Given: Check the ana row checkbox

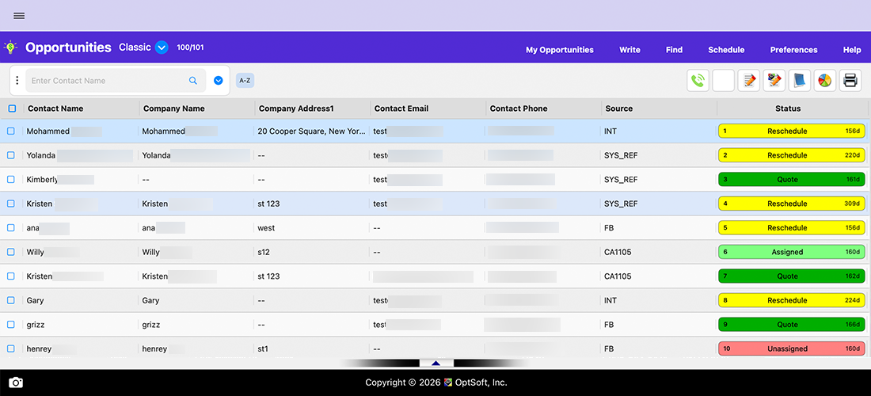Looking at the screenshot, I should click(10, 228).
